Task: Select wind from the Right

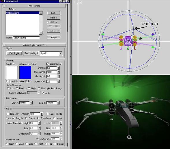Action: pos(36,144)
